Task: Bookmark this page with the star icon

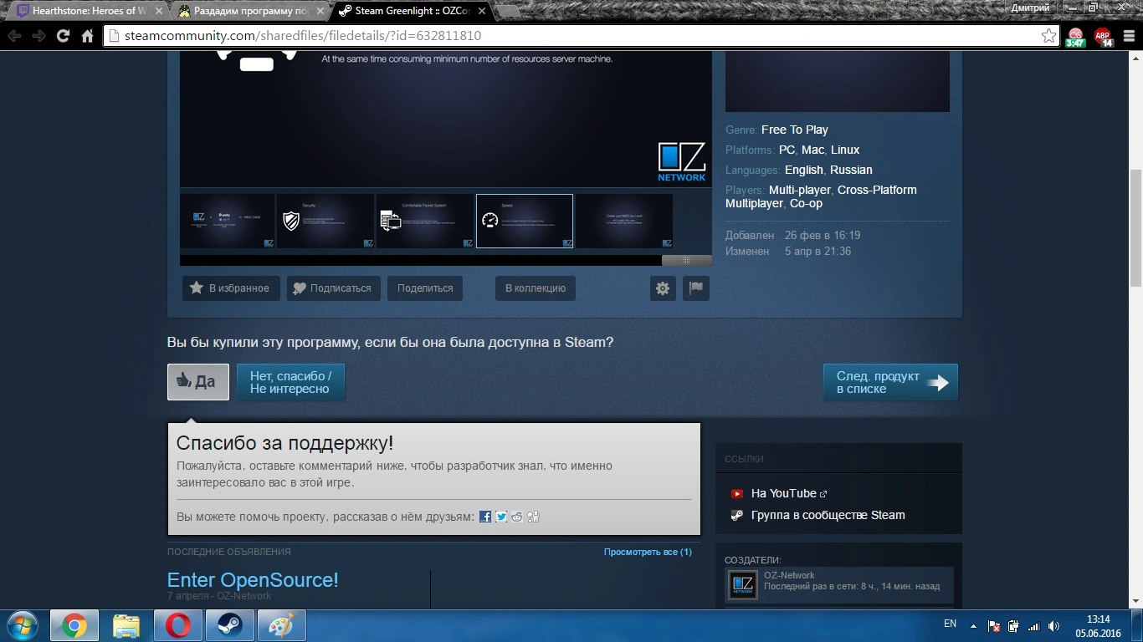Action: 1048,36
